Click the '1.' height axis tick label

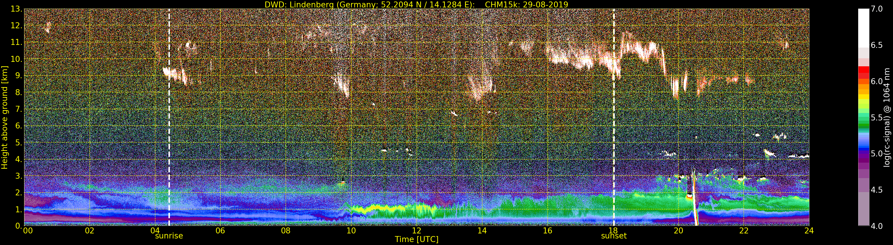[x=19, y=209]
